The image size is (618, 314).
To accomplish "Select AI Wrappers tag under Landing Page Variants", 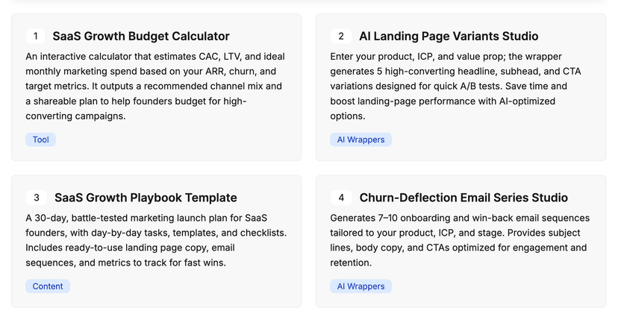I will click(360, 139).
